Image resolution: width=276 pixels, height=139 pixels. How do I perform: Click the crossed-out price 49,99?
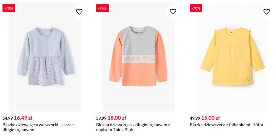pos(195,118)
